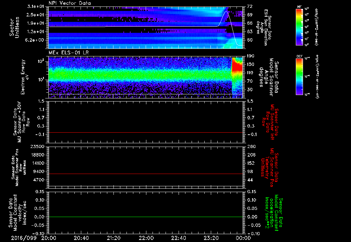This screenshot has height=242, width=351.
Task: Click the 1.2e+01 sector tick value
Action: pyautogui.click(x=36, y=32)
